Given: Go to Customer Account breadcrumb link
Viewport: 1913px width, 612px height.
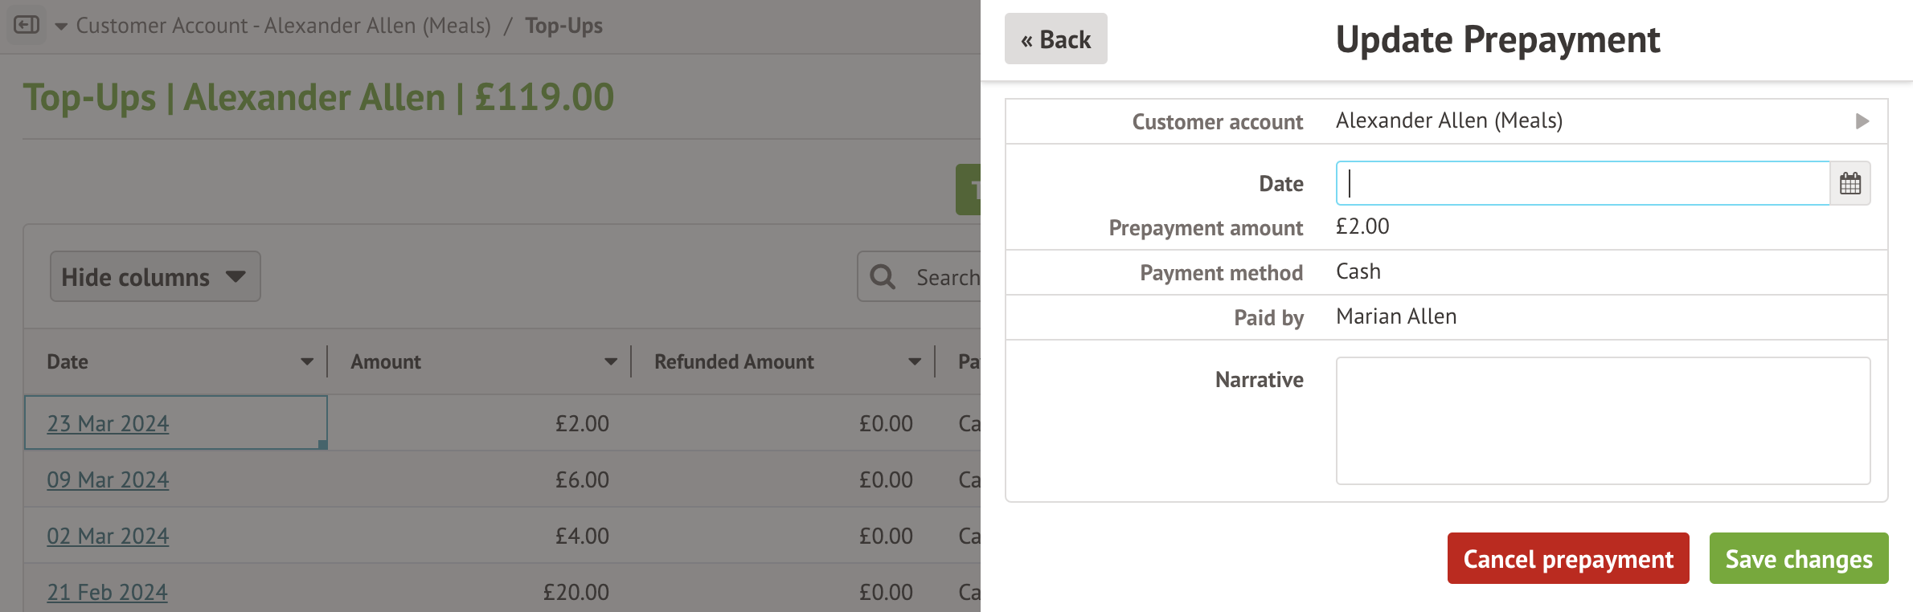Looking at the screenshot, I should [283, 27].
